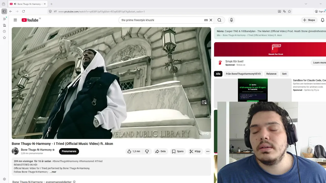Image resolution: width=326 pixels, height=183 pixels.
Task: Open the Sandbox for Claude Code ad title
Action: click(309, 80)
